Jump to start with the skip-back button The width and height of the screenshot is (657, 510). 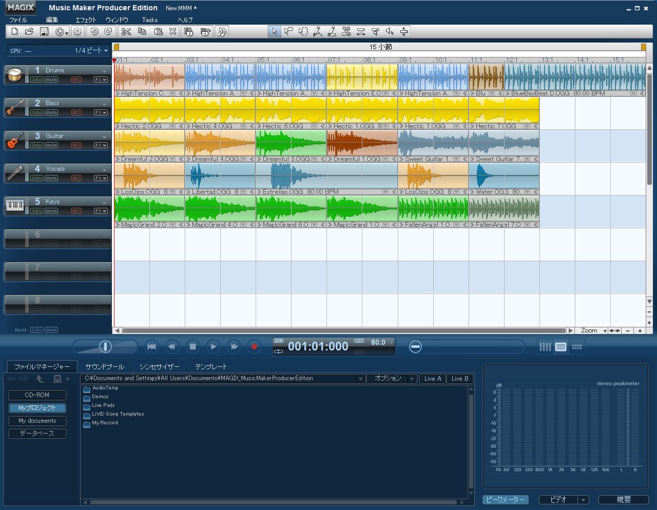tap(151, 347)
